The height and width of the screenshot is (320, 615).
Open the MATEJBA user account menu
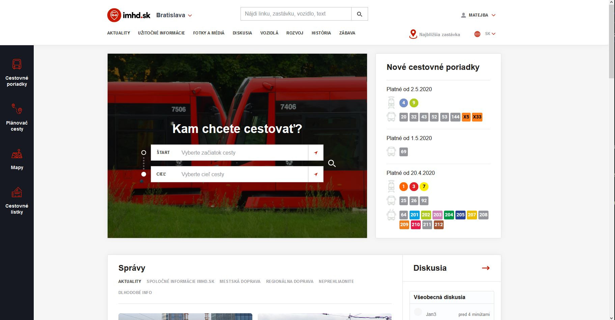click(x=478, y=15)
